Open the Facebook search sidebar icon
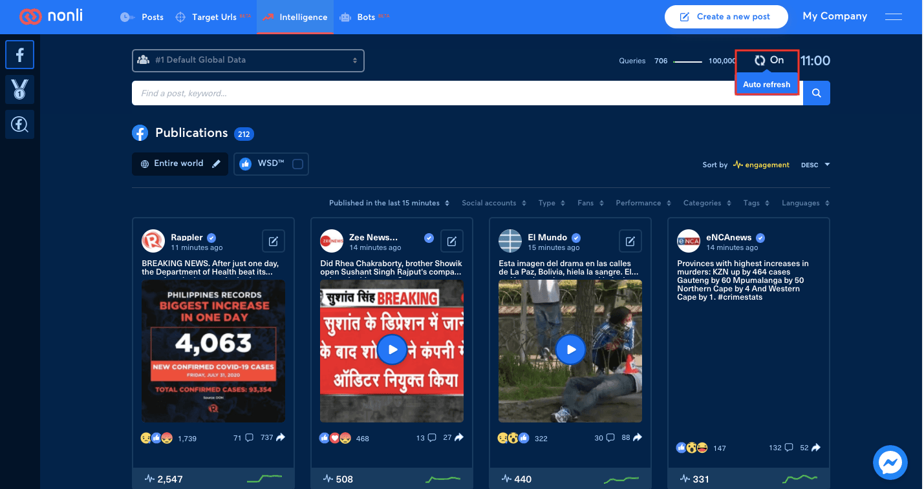This screenshot has height=489, width=924. [x=19, y=124]
